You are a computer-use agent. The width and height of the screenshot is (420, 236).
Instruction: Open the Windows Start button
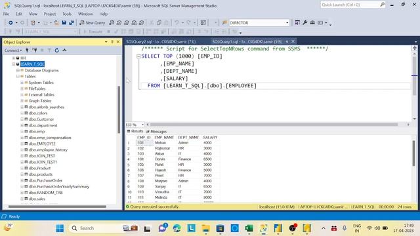(60, 228)
